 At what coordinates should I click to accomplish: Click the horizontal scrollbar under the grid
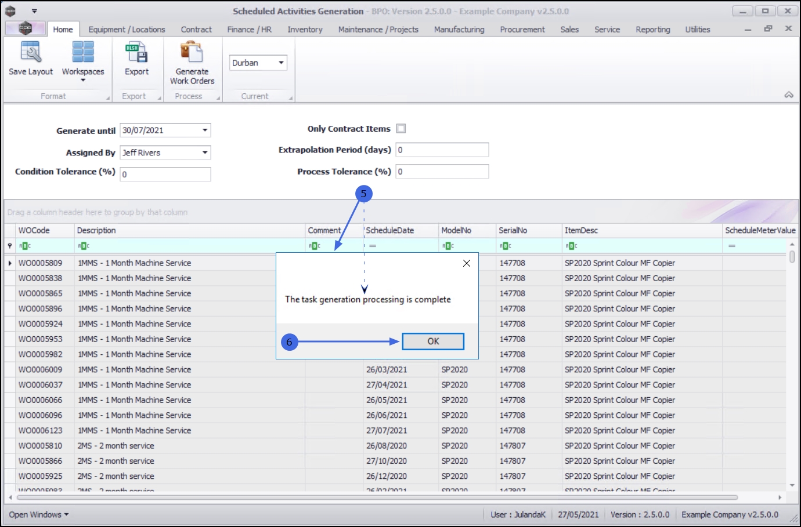click(x=377, y=497)
